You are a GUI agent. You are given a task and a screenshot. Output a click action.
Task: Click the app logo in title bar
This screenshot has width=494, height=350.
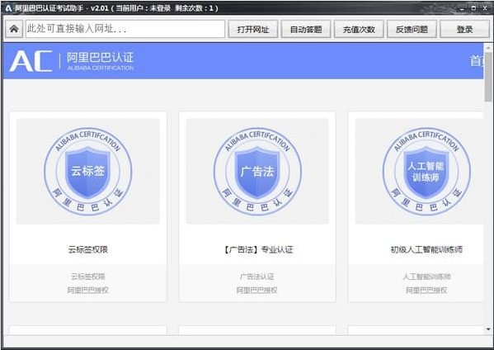(x=8, y=8)
